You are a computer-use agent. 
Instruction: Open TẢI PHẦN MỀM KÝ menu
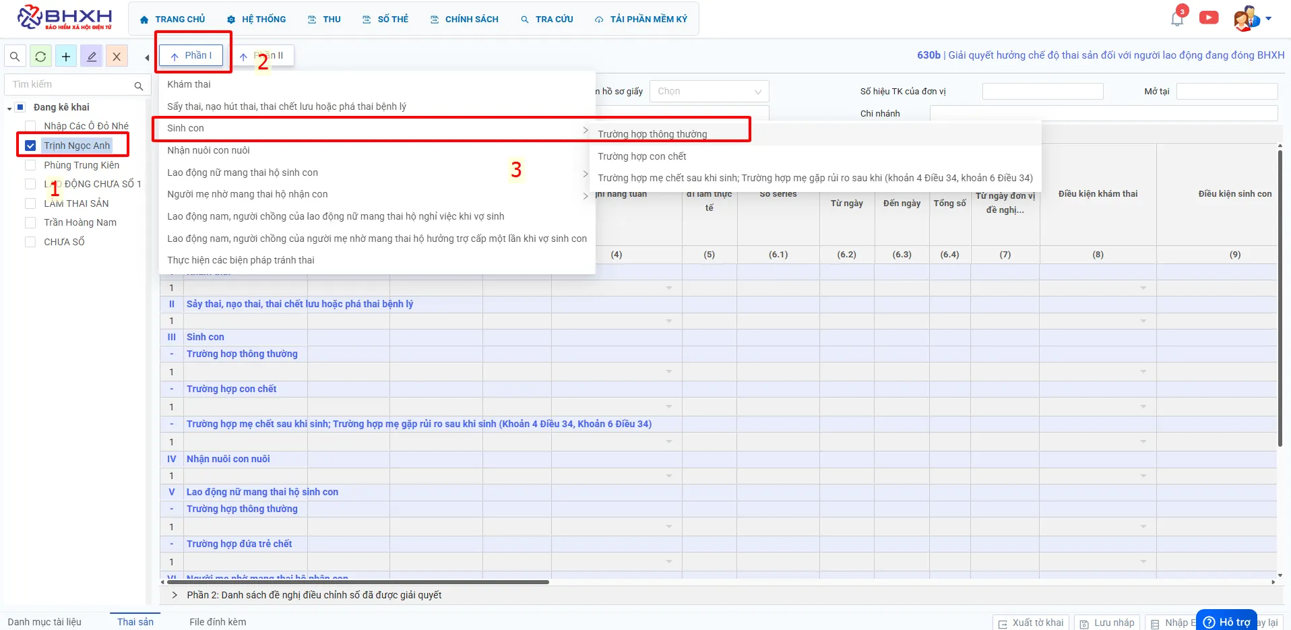tap(641, 20)
